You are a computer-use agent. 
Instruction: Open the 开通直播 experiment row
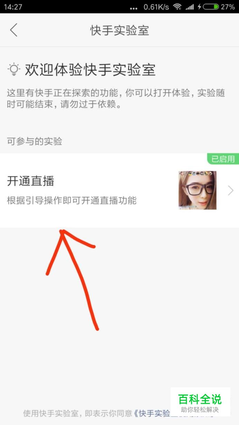119,190
